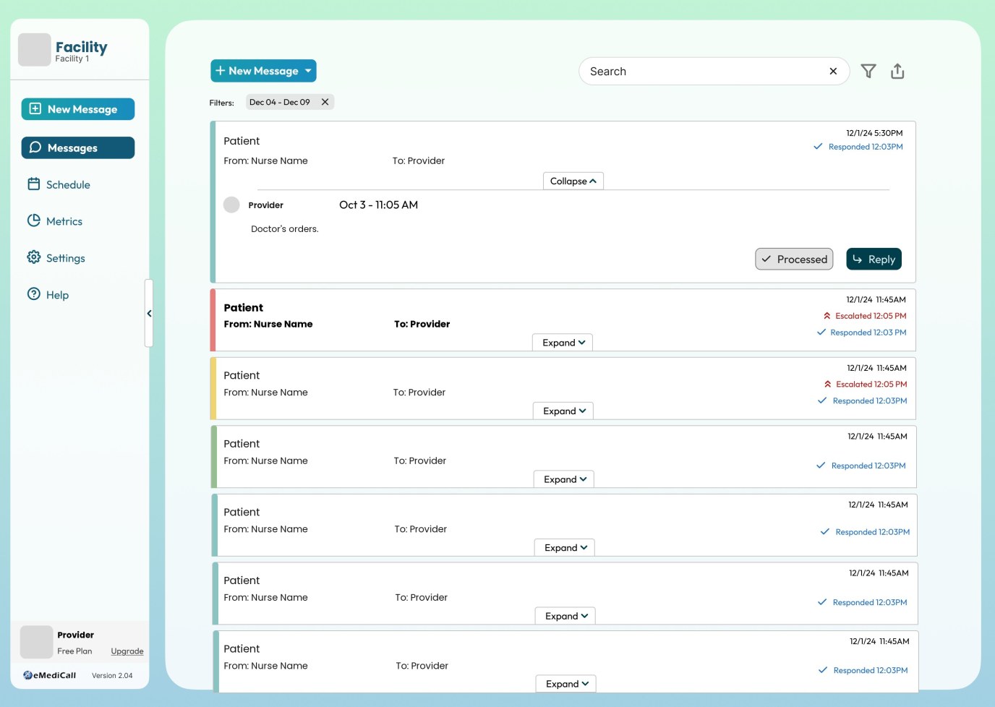995x707 pixels.
Task: Click Responded 12:03 PM in red-bar message
Action: (x=861, y=333)
